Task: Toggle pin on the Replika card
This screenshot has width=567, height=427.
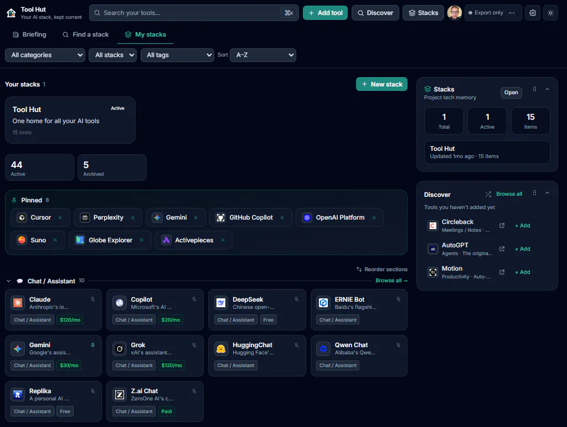Action: tap(93, 391)
